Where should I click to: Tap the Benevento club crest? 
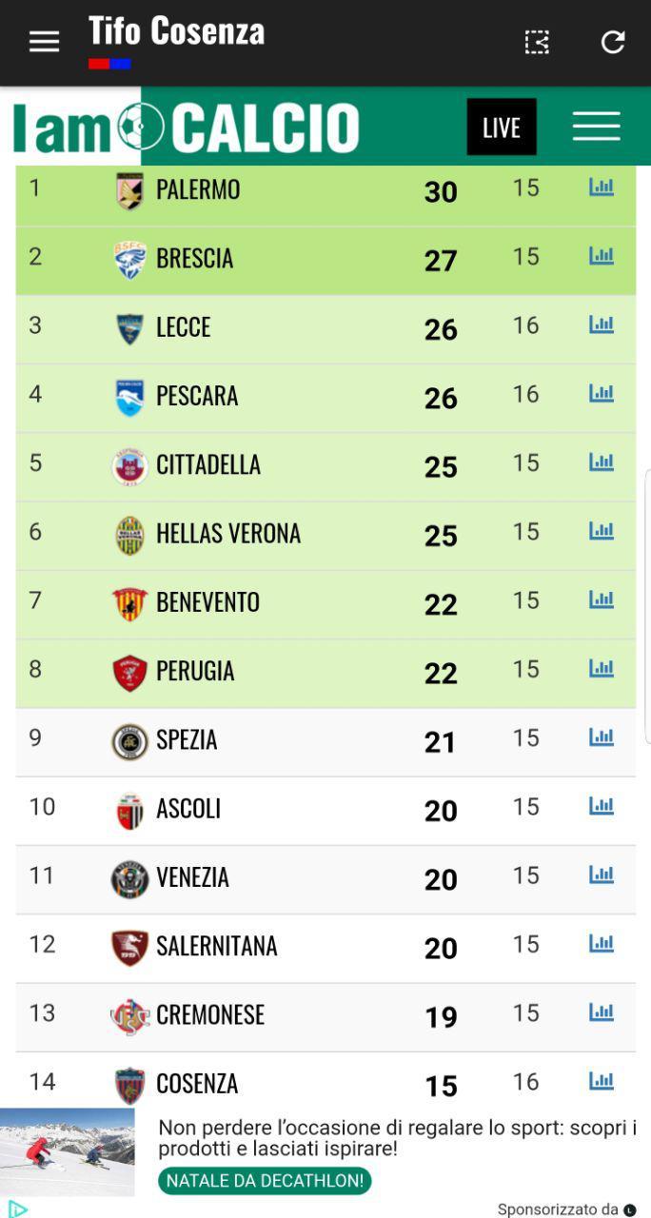point(129,603)
